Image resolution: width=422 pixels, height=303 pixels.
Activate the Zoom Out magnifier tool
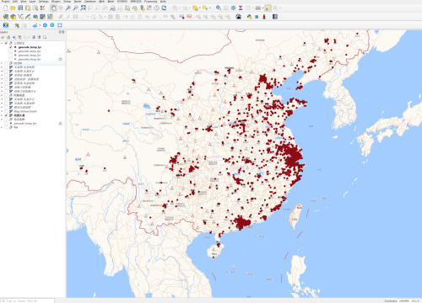click(x=75, y=8)
